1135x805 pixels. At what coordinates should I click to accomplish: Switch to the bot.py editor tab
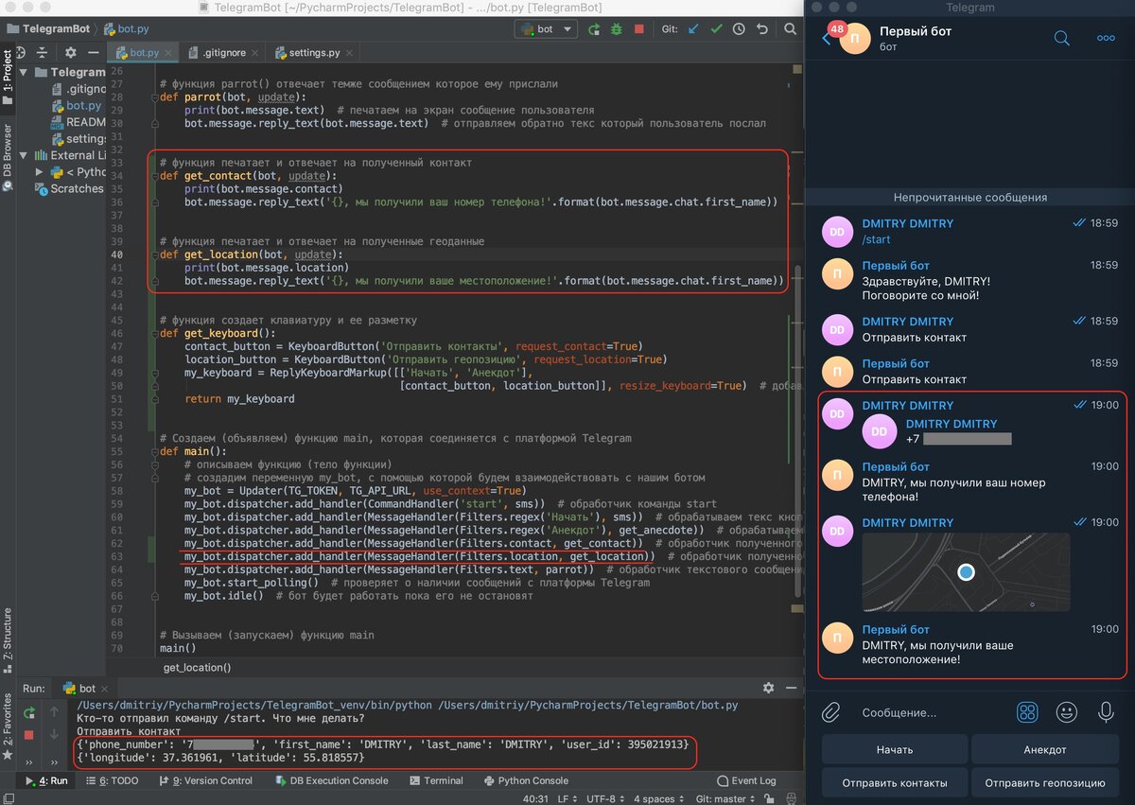click(x=144, y=53)
